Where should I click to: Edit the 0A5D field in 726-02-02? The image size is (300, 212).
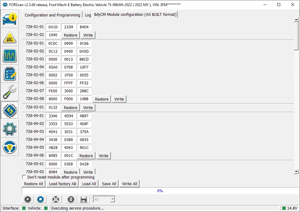84,51
